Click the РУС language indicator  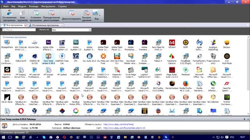tap(232, 137)
